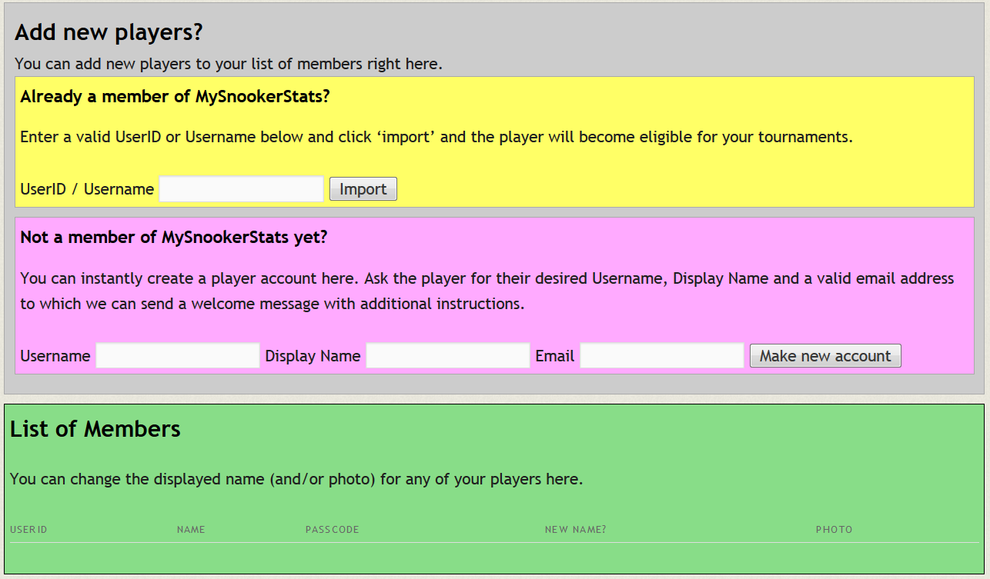Viewport: 990px width, 579px height.
Task: Click the 'Already a member of MySnookerStats?' heading
Action: (176, 97)
